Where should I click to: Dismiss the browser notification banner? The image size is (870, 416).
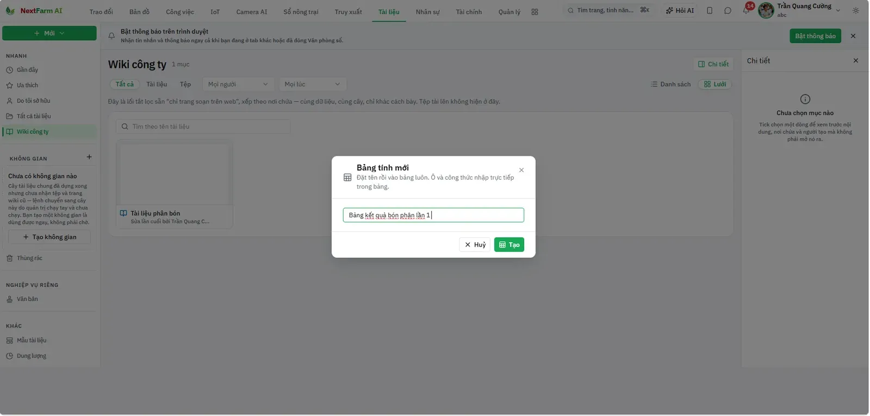pos(853,36)
